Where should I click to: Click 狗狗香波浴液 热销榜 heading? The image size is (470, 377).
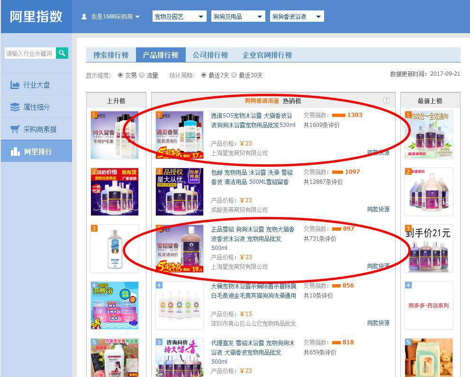point(273,101)
